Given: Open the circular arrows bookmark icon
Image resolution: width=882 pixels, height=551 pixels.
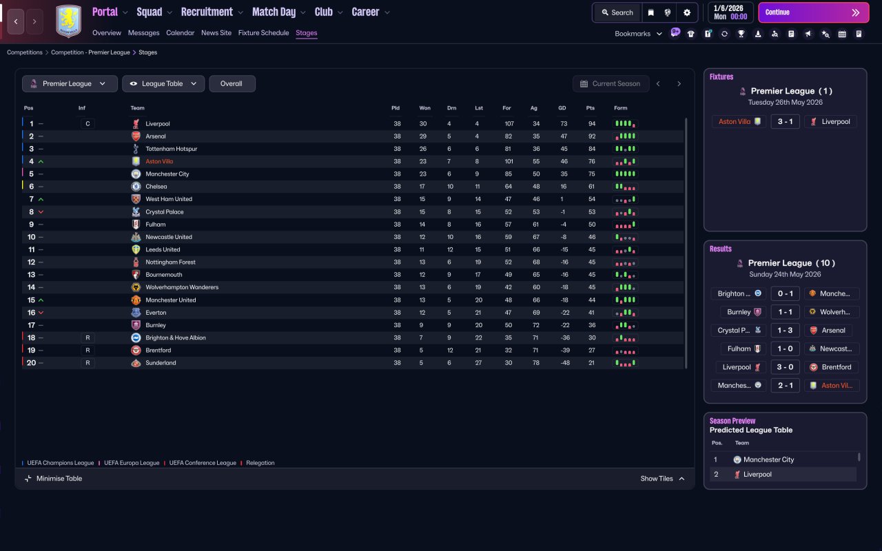Looking at the screenshot, I should pos(724,34).
